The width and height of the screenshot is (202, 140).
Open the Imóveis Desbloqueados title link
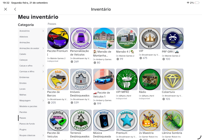tap(80, 94)
